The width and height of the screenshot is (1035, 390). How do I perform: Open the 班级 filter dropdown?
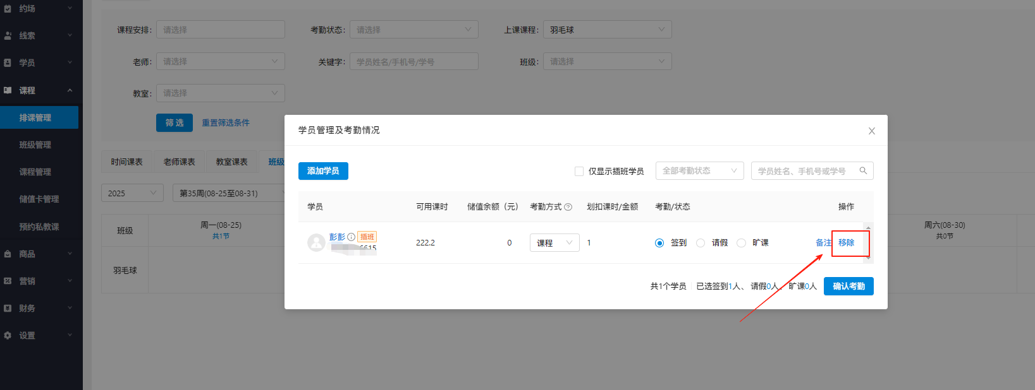pyautogui.click(x=608, y=61)
